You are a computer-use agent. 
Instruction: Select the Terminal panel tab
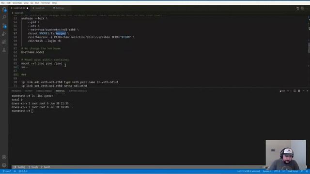click(60, 91)
